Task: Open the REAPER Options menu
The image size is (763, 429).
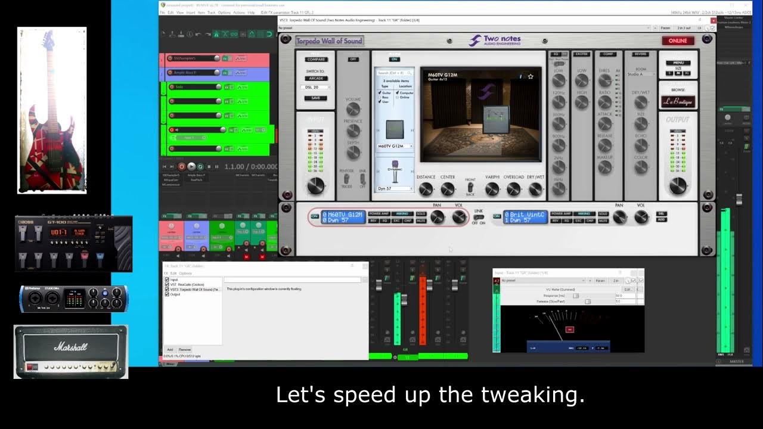Action: tap(224, 13)
